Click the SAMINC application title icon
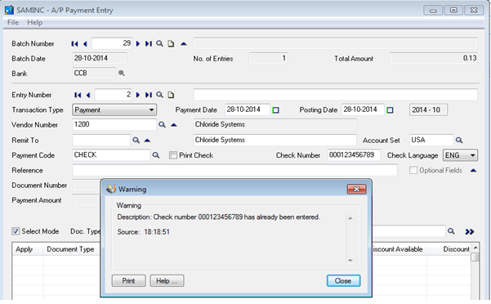491x304 pixels. tap(9, 10)
